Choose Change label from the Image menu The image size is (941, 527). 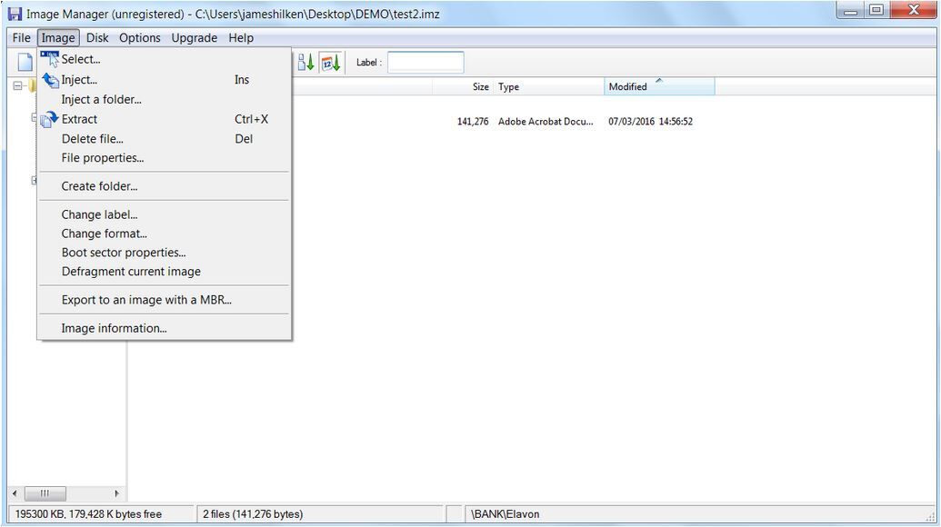[x=98, y=214]
